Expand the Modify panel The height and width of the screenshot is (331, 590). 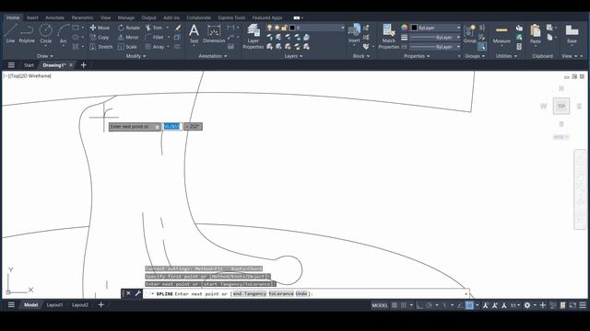point(136,56)
